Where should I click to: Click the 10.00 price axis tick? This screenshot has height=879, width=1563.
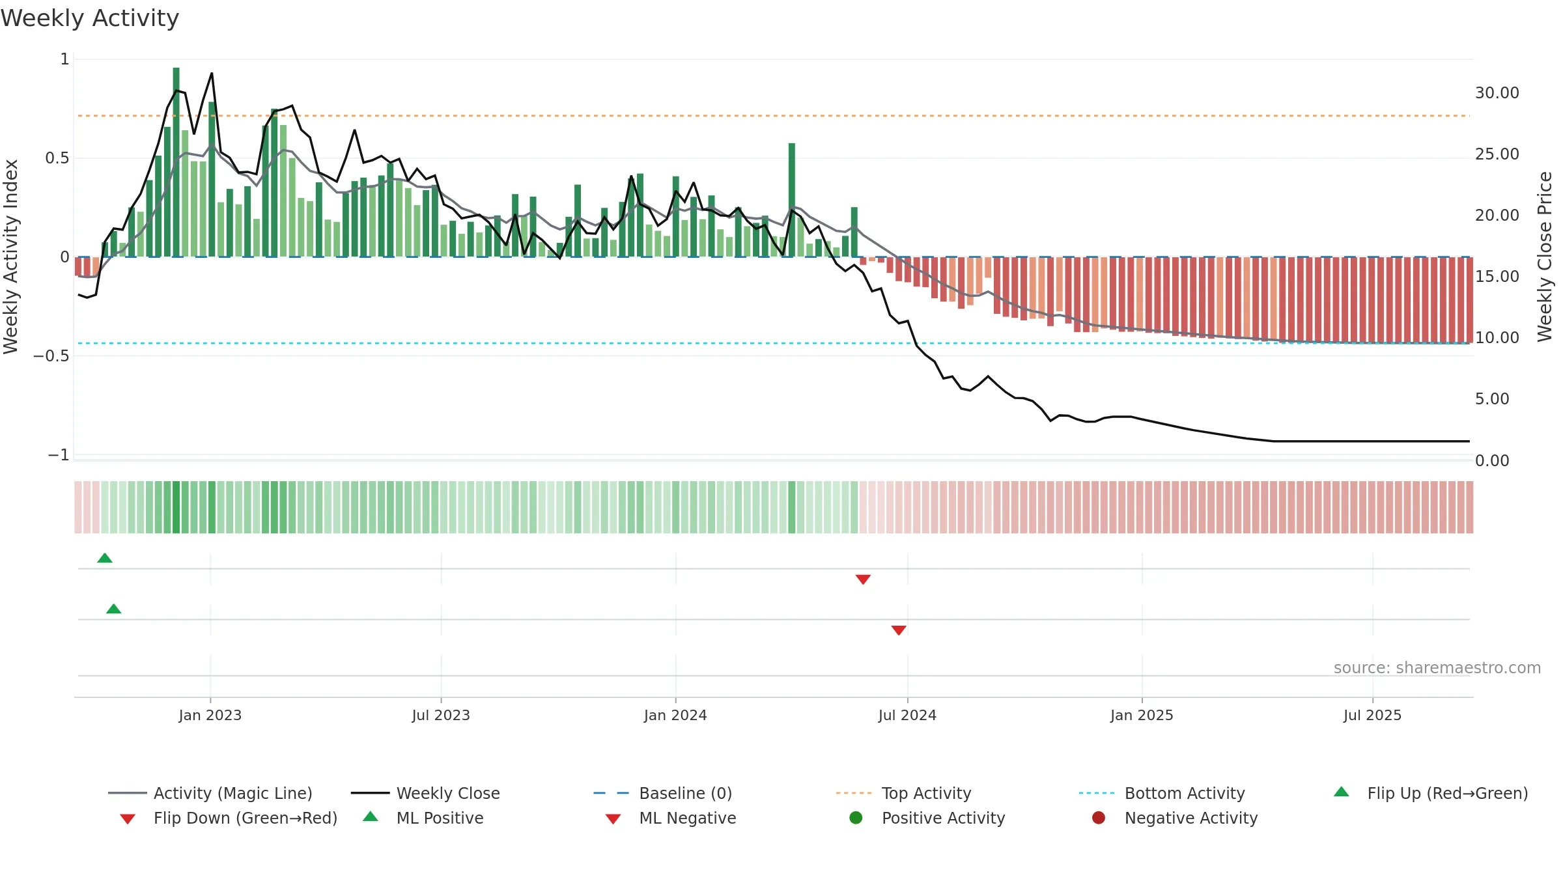coord(1497,338)
